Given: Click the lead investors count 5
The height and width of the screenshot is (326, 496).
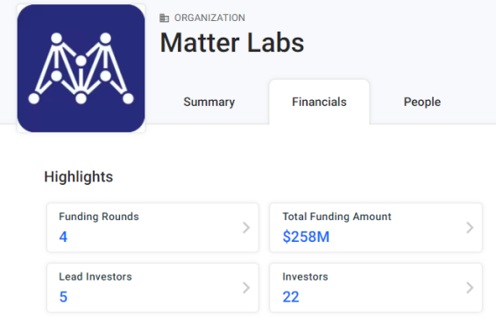Looking at the screenshot, I should (x=63, y=297).
